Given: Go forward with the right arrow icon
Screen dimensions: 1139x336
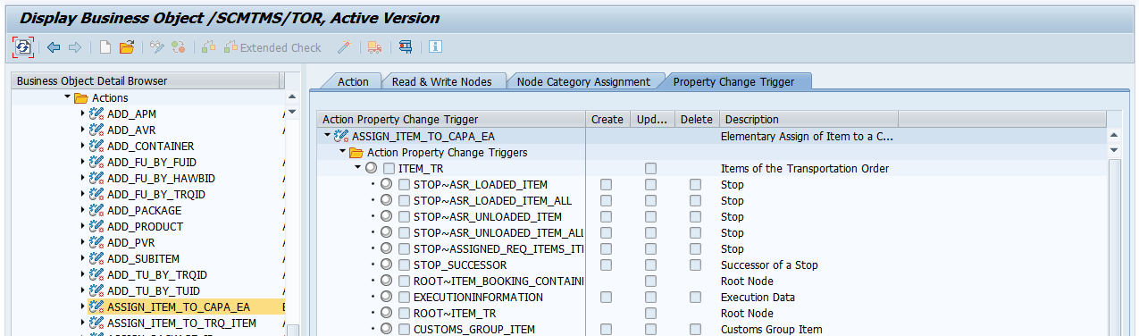Looking at the screenshot, I should 75,47.
